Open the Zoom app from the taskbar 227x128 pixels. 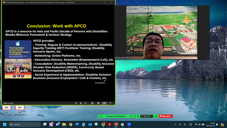(129, 125)
